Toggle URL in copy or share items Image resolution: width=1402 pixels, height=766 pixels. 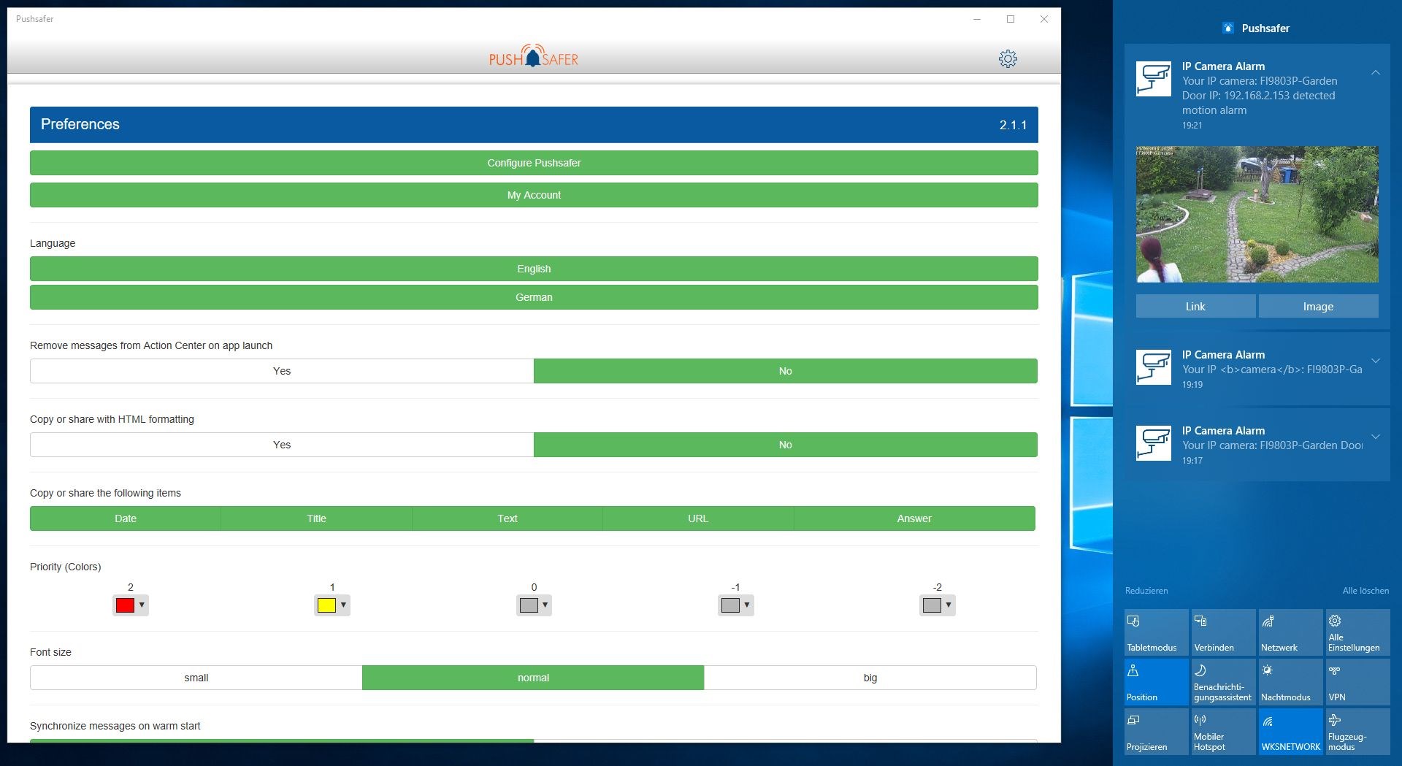pyautogui.click(x=698, y=518)
